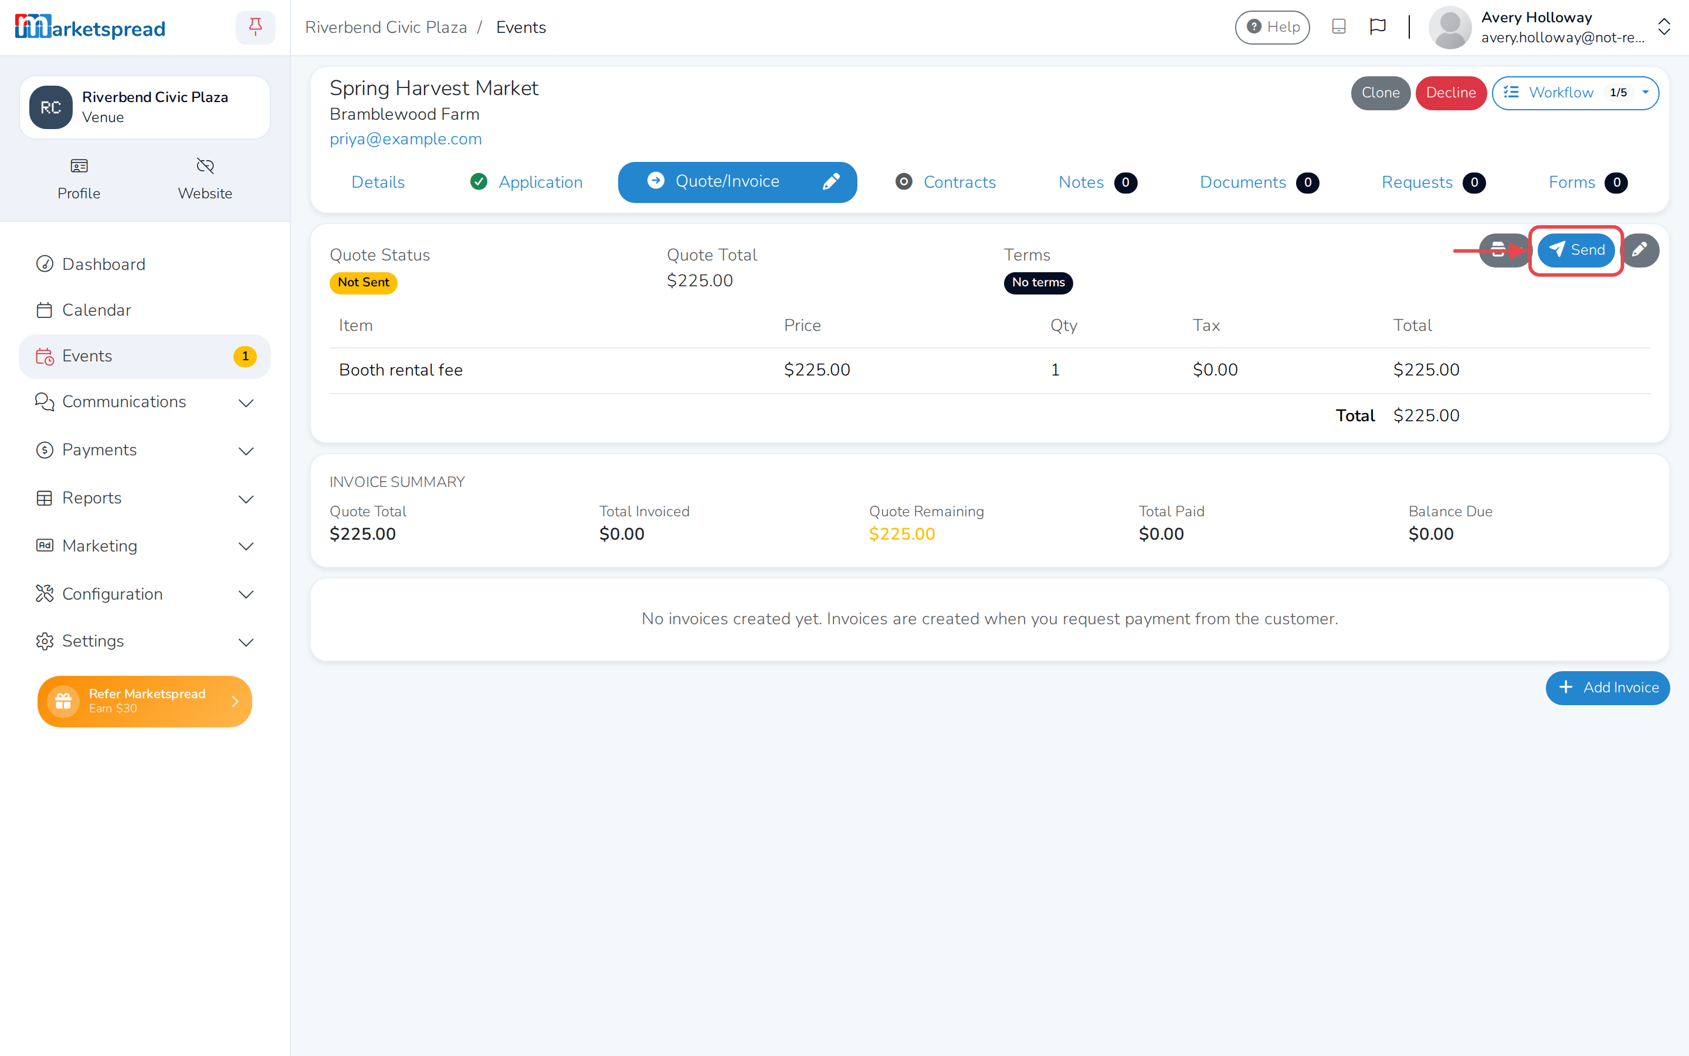Click the Payments dollar icon

[45, 450]
